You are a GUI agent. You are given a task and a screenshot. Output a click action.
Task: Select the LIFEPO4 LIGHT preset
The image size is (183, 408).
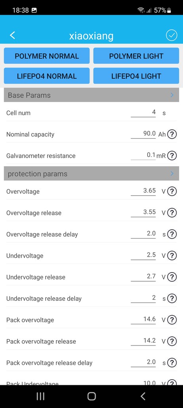(136, 76)
